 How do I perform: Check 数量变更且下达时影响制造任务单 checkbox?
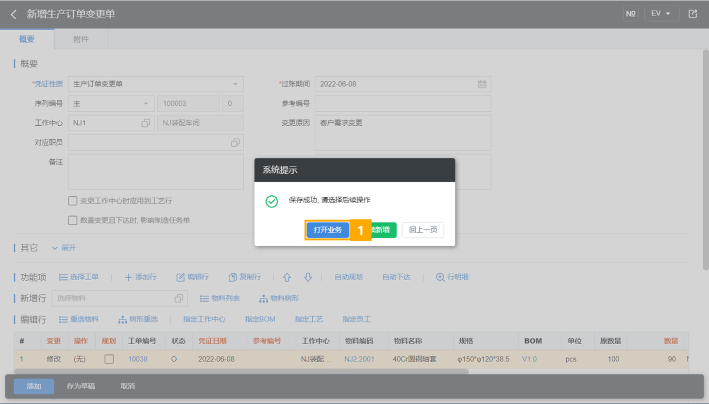click(x=73, y=220)
